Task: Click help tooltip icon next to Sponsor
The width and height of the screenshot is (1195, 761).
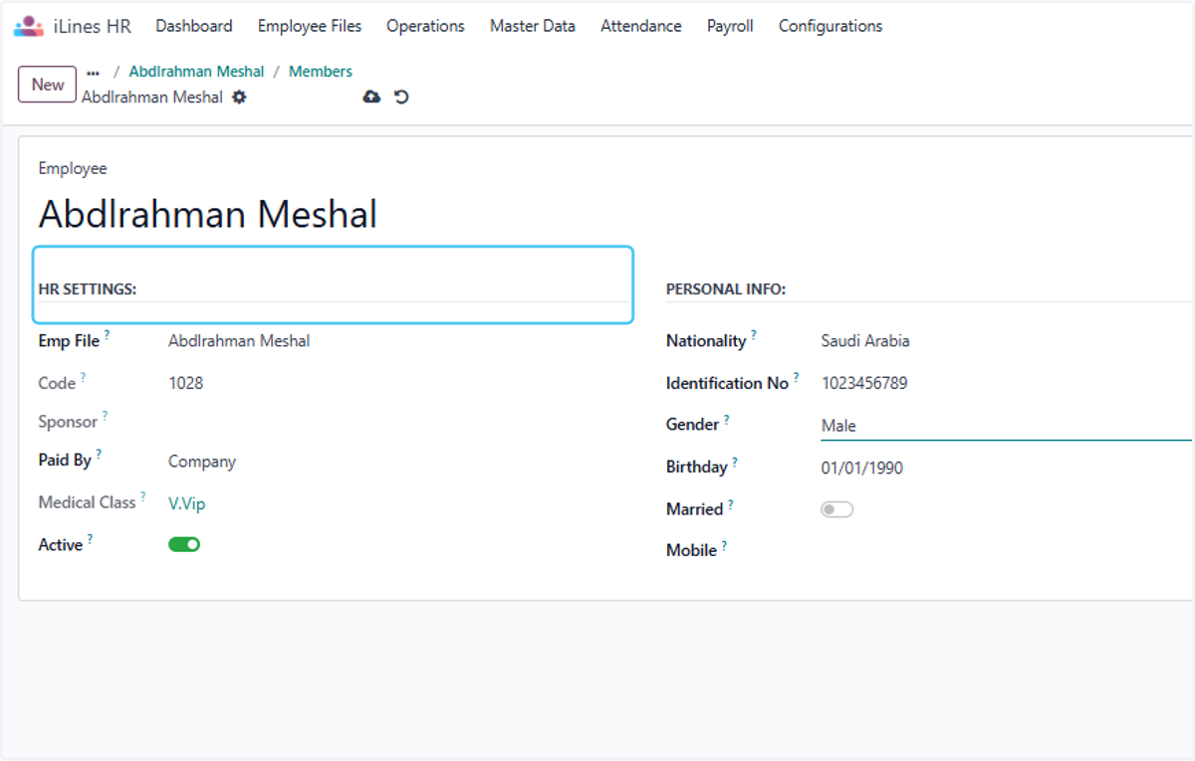Action: 105,416
